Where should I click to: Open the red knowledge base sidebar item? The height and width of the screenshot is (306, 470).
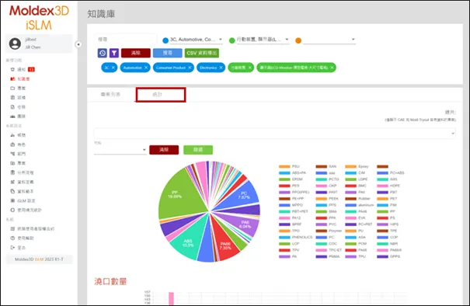pyautogui.click(x=20, y=78)
